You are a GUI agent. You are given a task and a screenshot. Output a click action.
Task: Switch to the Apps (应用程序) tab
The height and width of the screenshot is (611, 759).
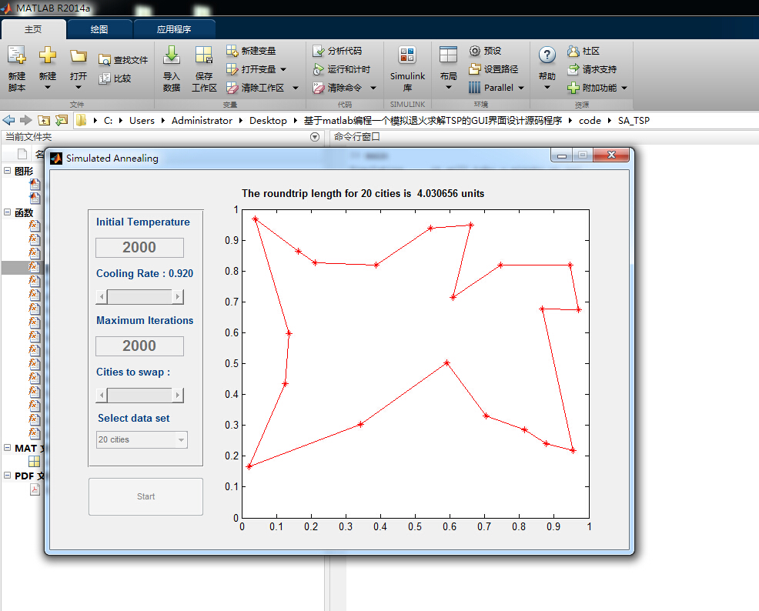click(x=174, y=29)
